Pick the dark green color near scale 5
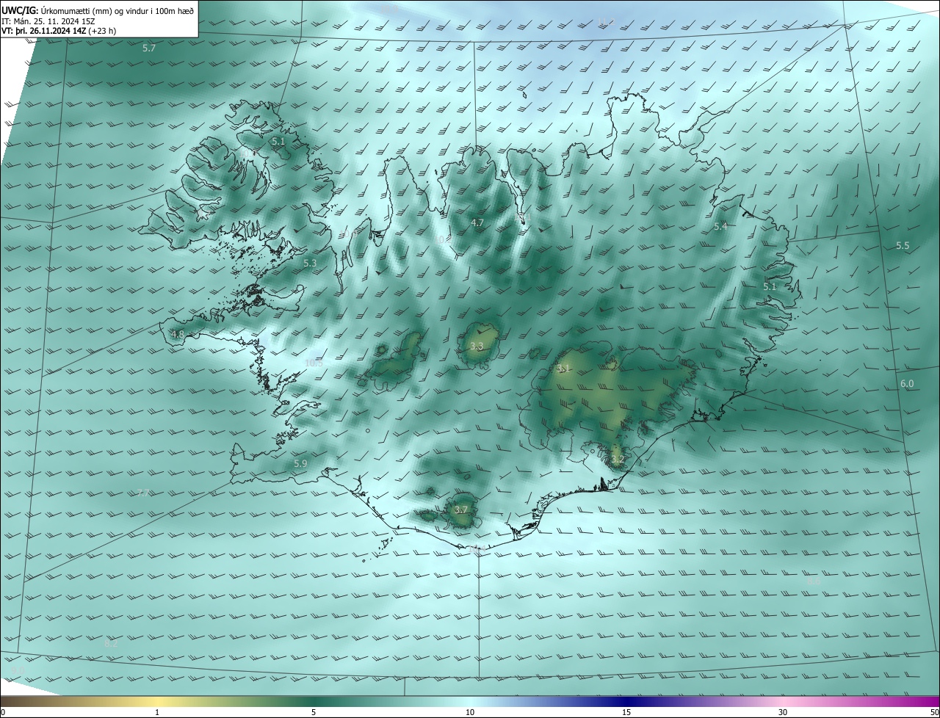The width and height of the screenshot is (940, 718). 314,701
